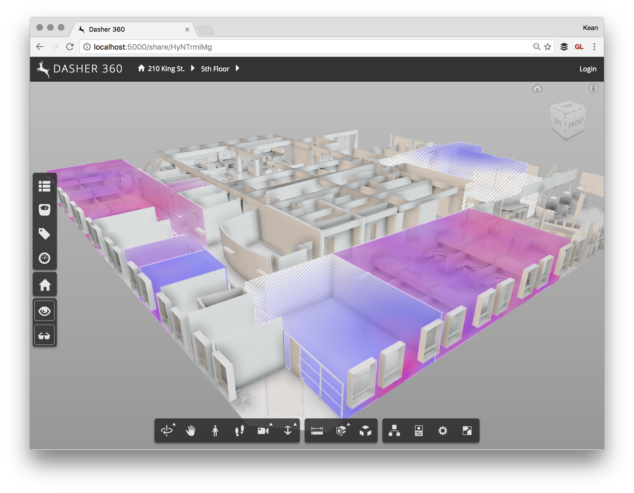The width and height of the screenshot is (634, 493).
Task: Toggle the eye visibility button in sidebar
Action: 45,311
